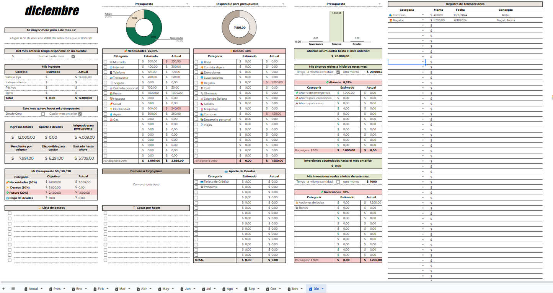Click the 7.991,00 donut chart center
553x293 pixels.
[239, 28]
